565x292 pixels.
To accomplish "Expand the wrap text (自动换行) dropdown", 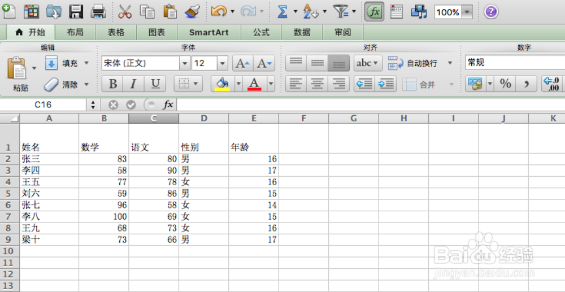I will point(450,63).
